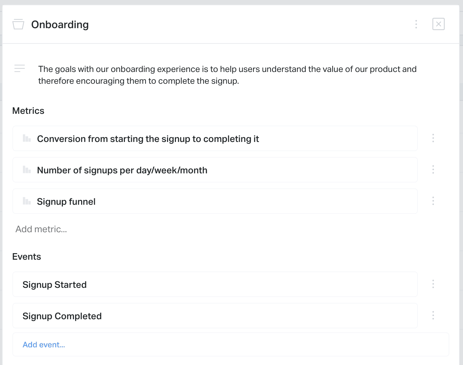Open options menu for Number of signups metric
463x365 pixels.
click(x=433, y=169)
